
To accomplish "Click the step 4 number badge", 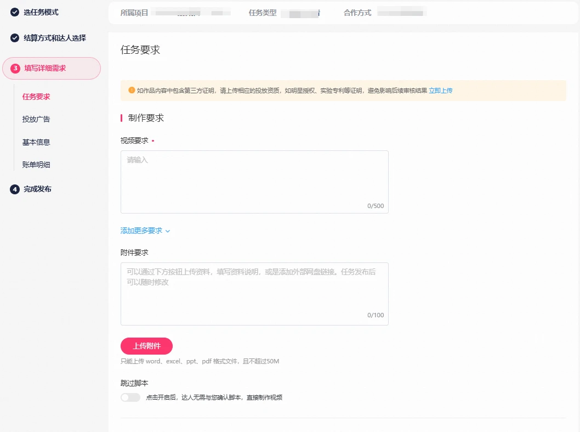I will pyautogui.click(x=15, y=189).
